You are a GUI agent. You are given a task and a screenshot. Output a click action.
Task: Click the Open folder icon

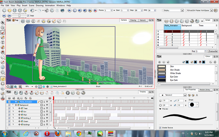coord(9,10)
